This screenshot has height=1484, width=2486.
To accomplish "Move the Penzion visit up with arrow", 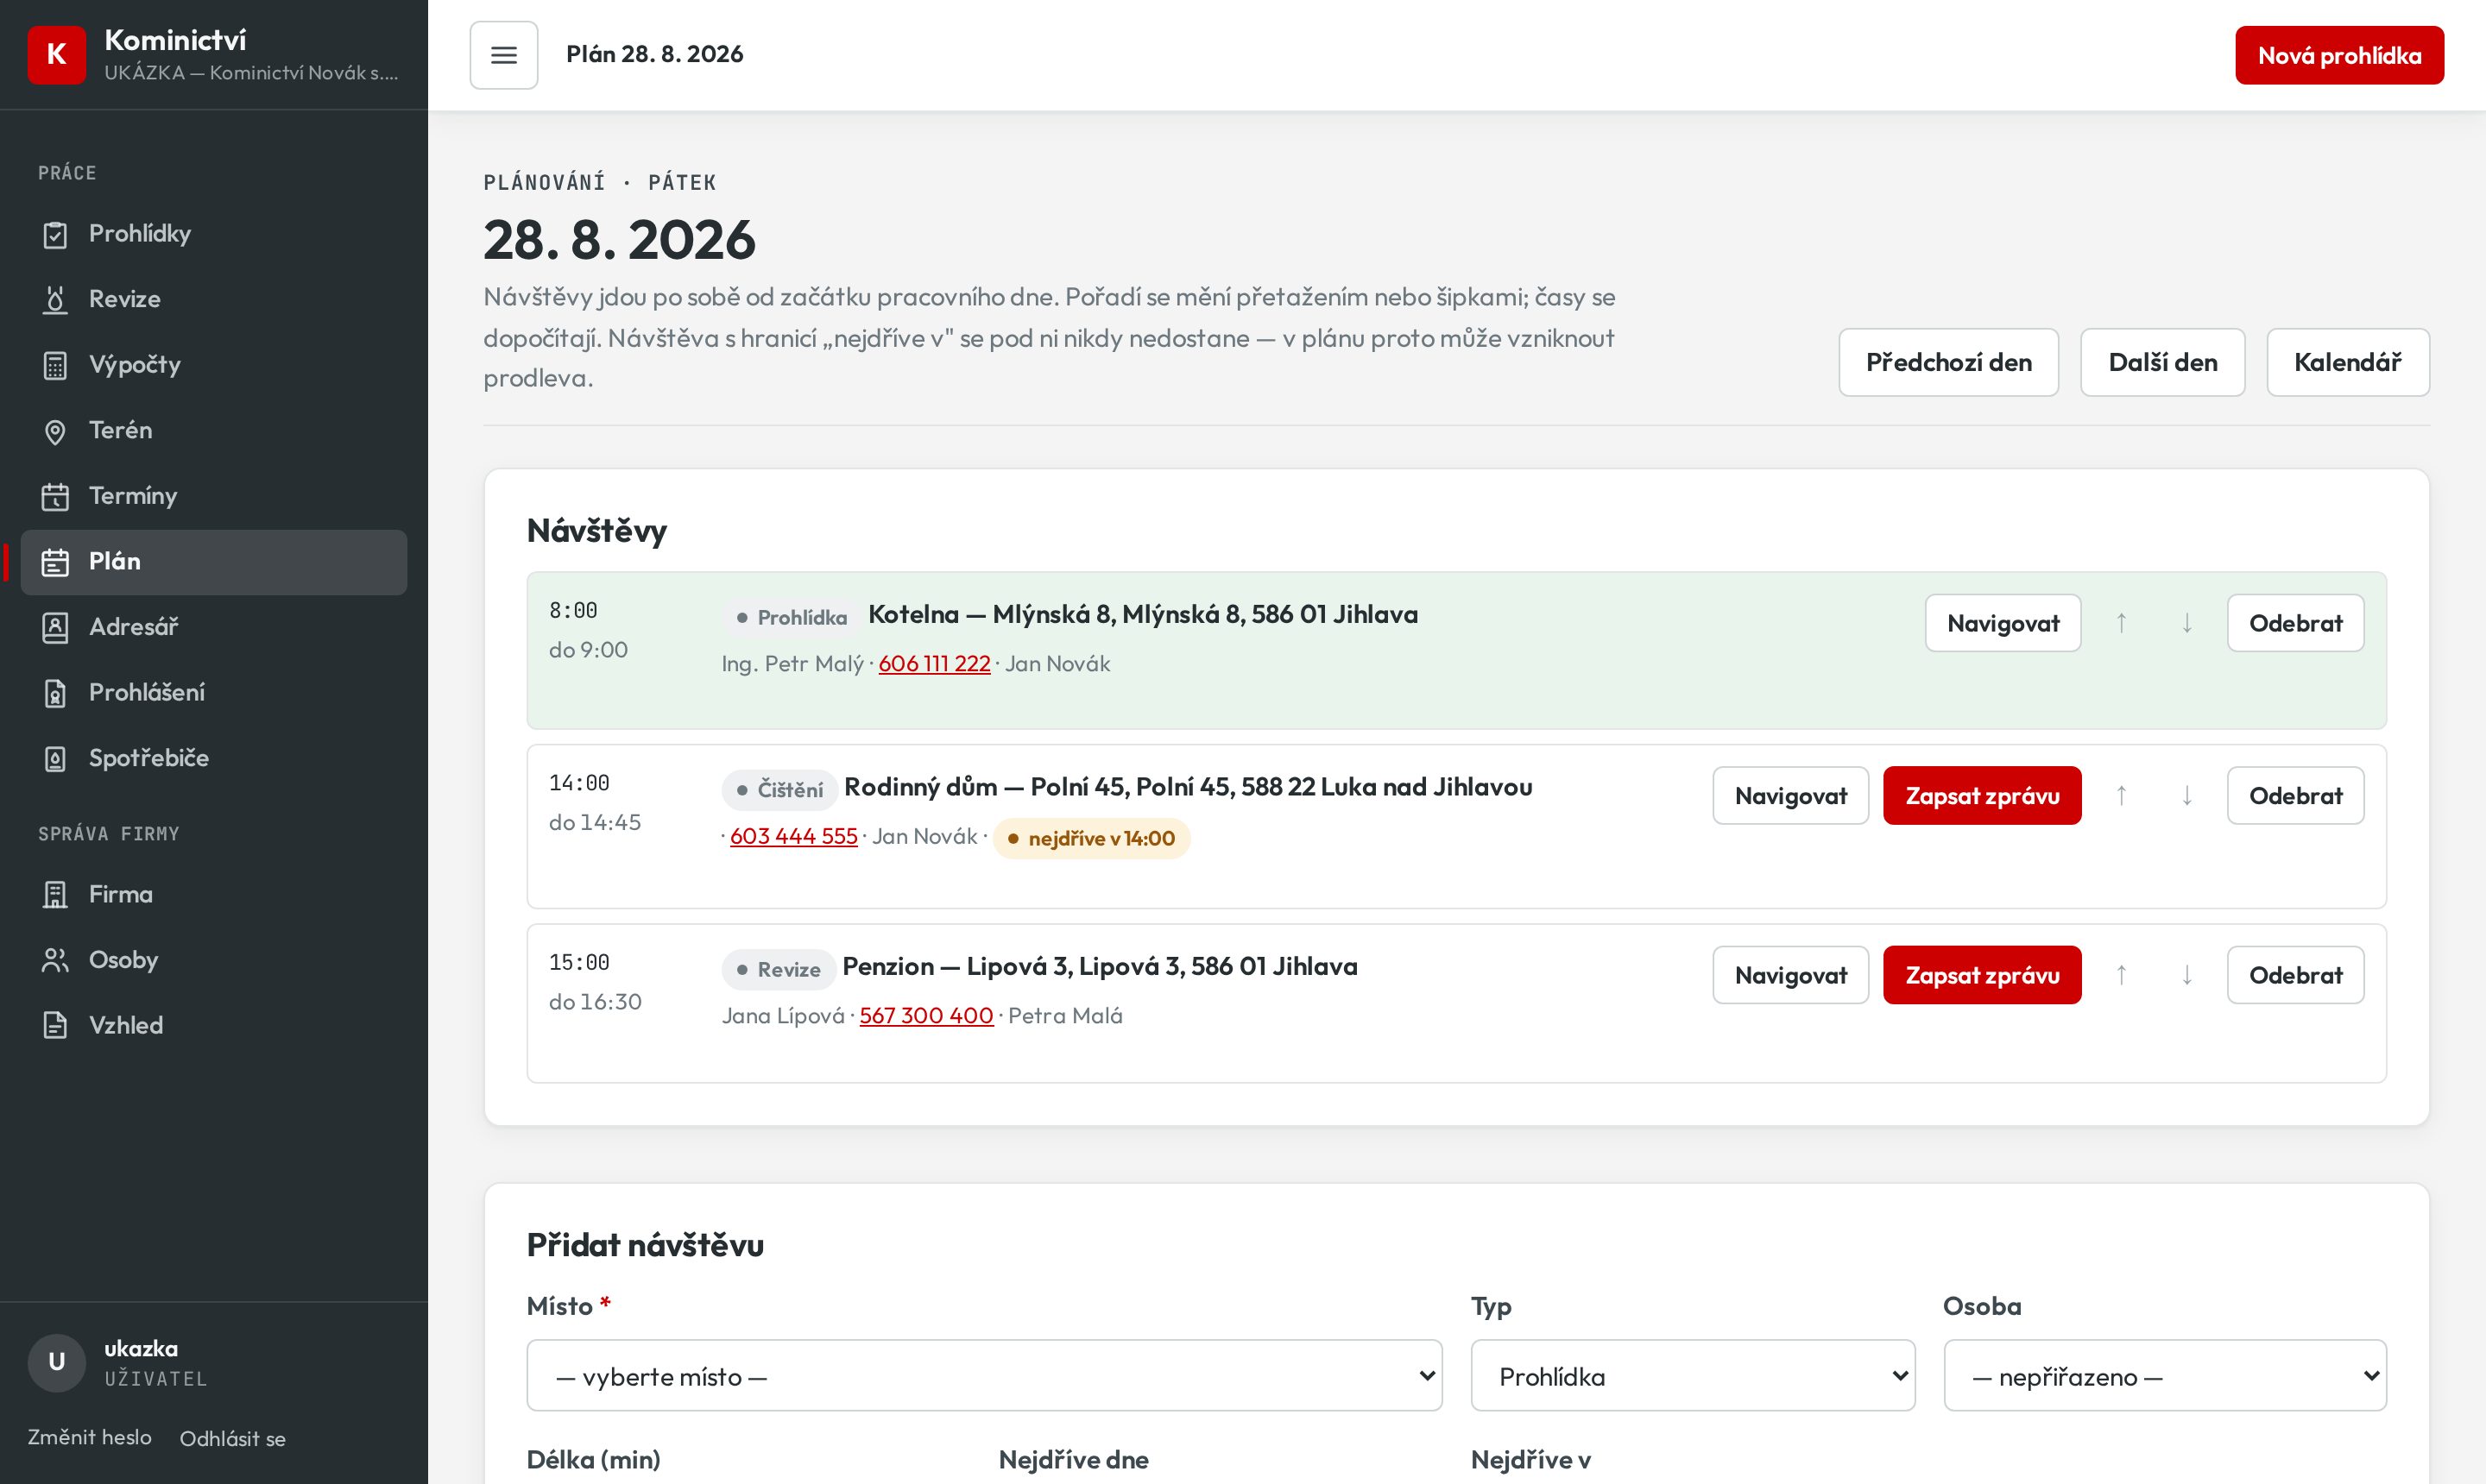I will 2121,975.
